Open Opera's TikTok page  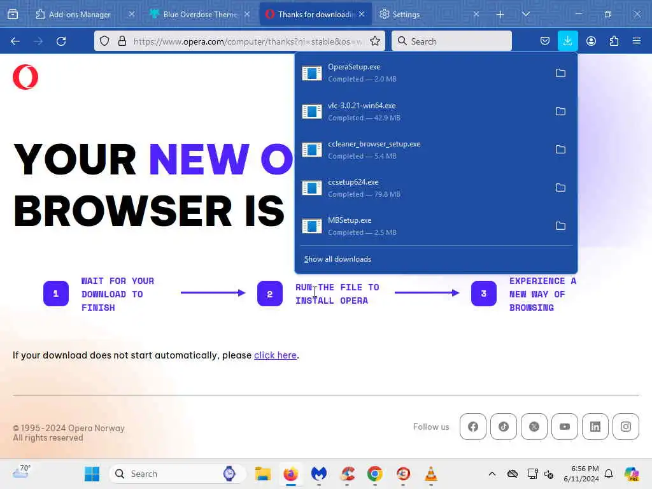504,427
